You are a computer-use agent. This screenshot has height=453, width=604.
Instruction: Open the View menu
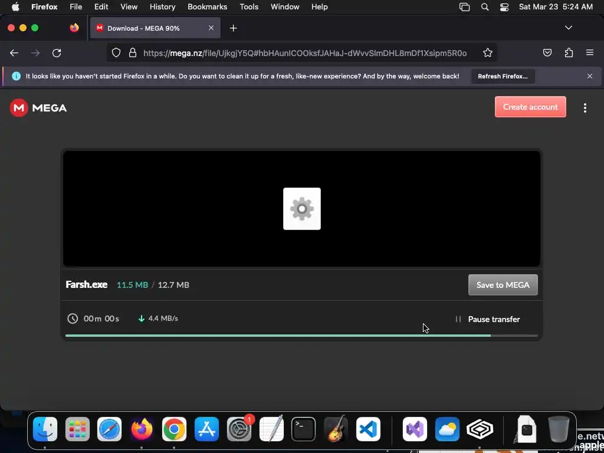coord(129,6)
